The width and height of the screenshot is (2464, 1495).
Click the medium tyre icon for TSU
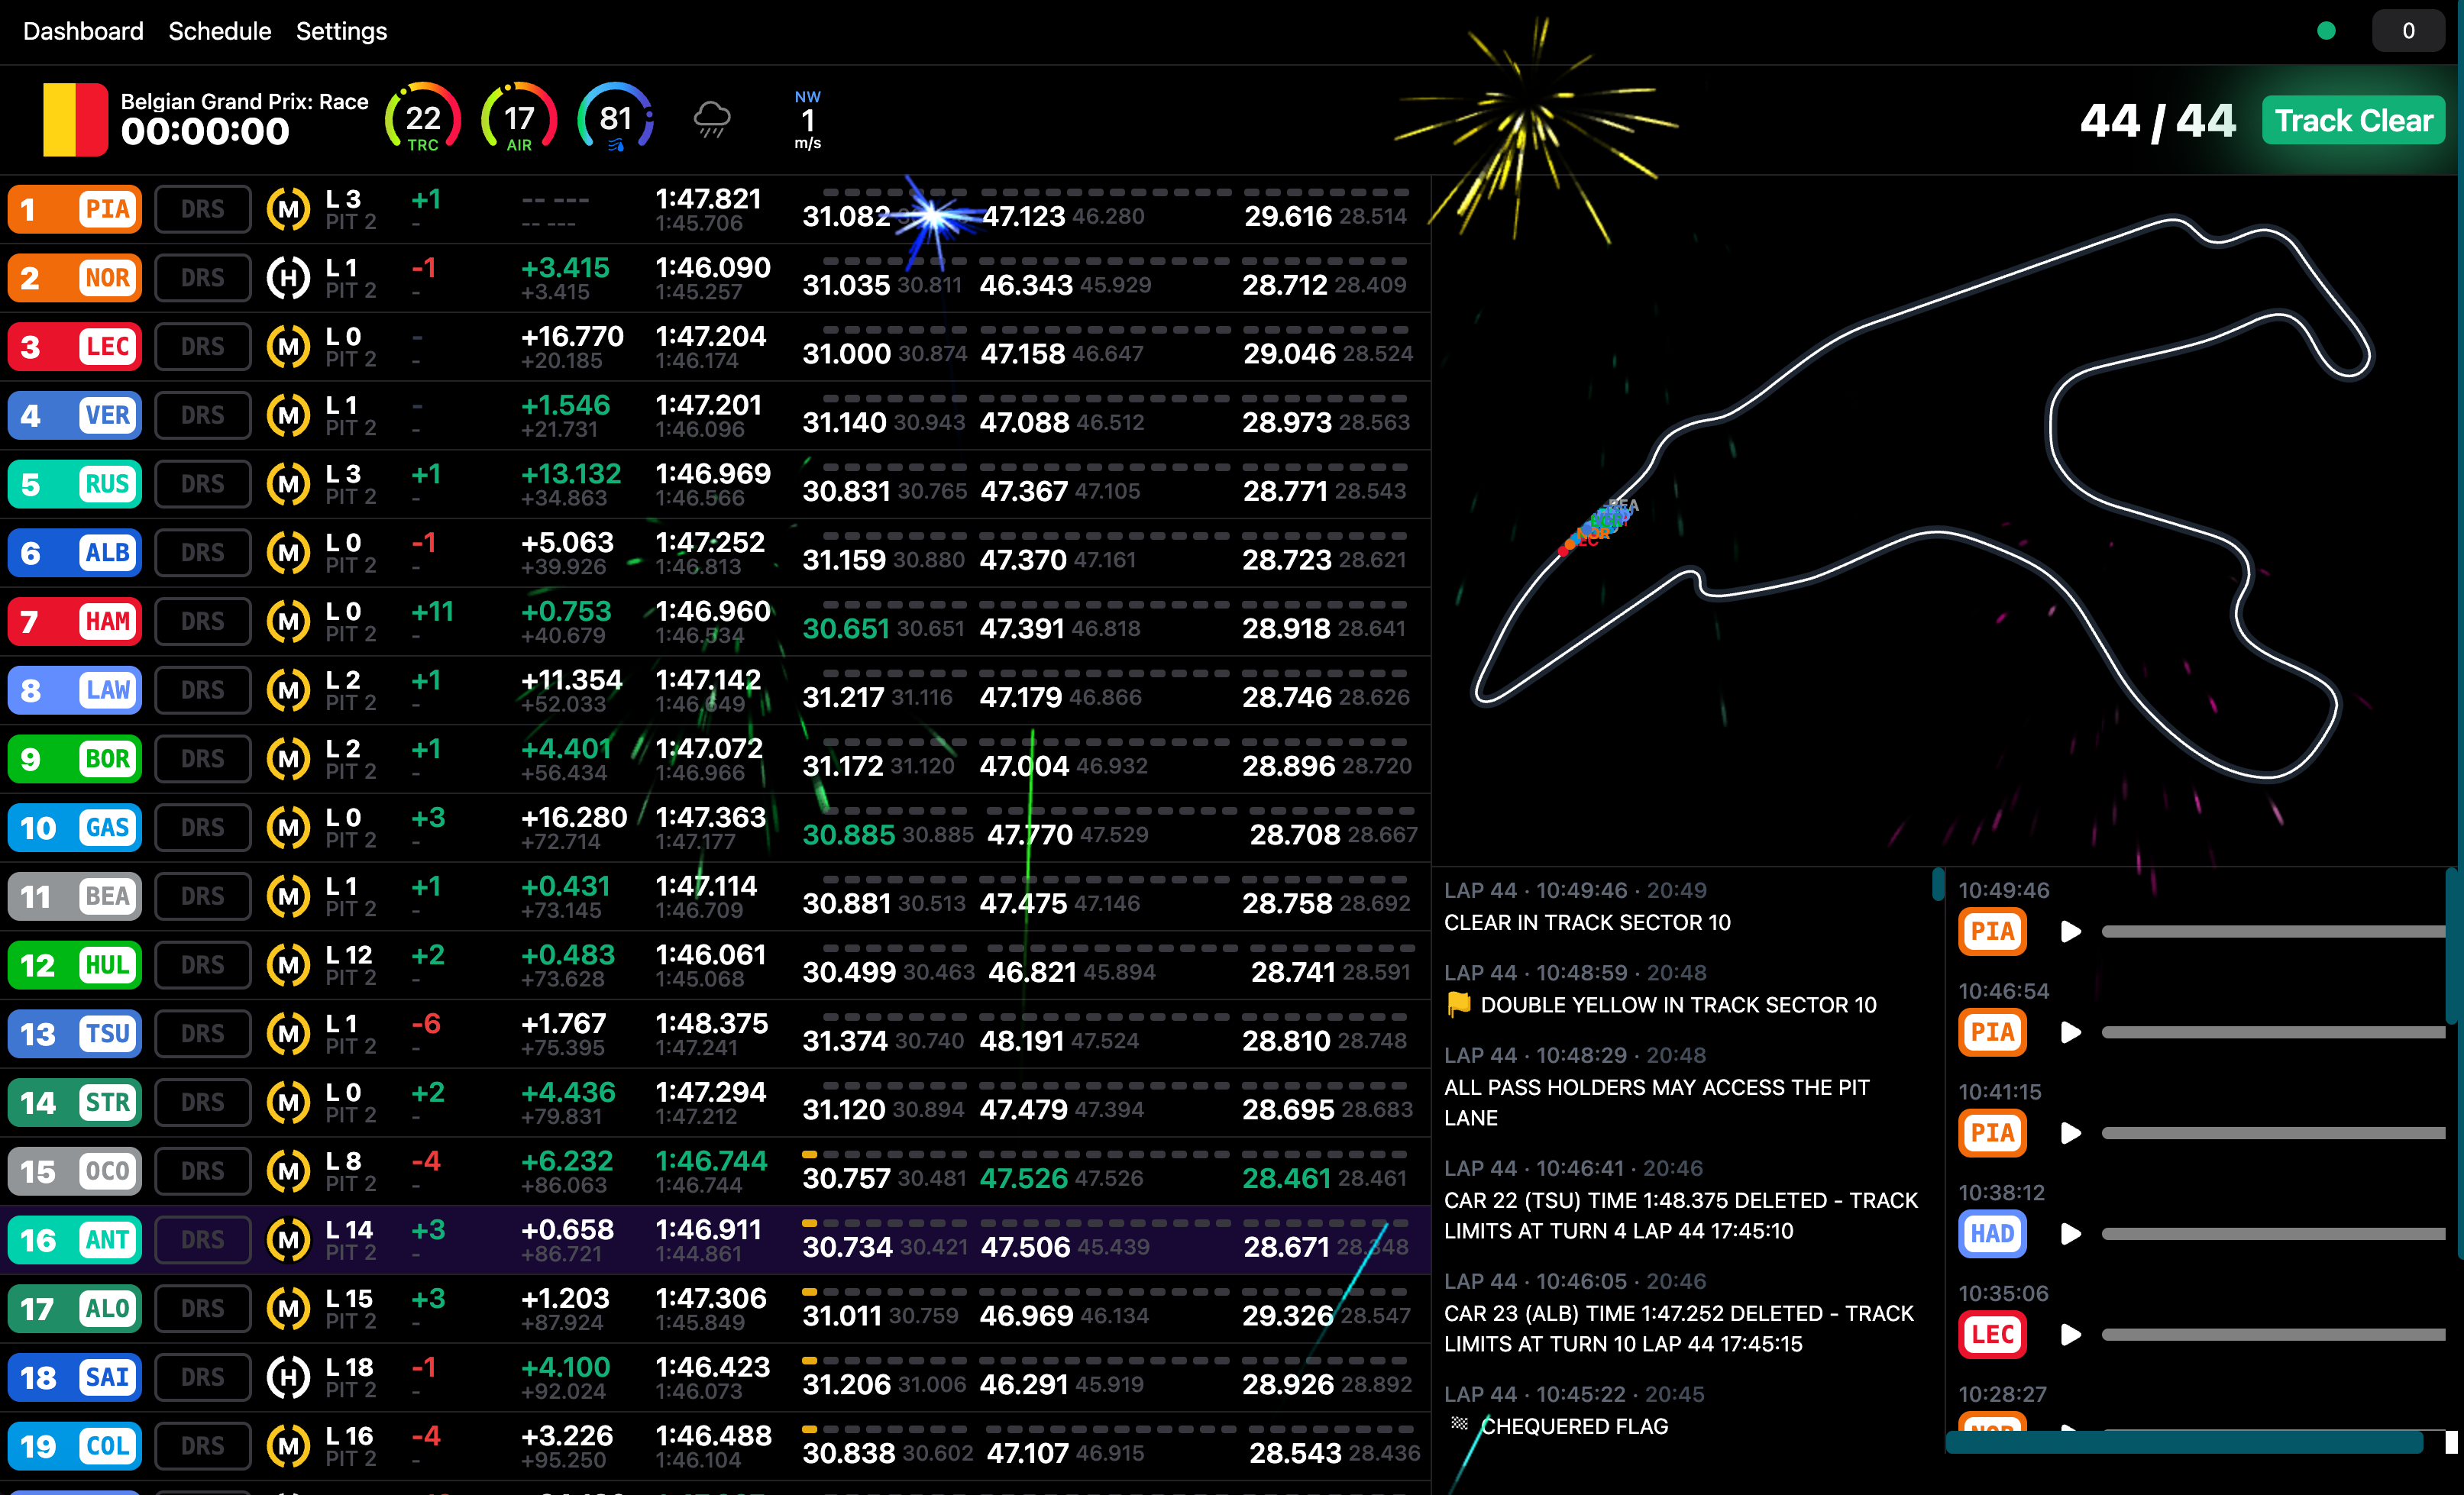[288, 1035]
